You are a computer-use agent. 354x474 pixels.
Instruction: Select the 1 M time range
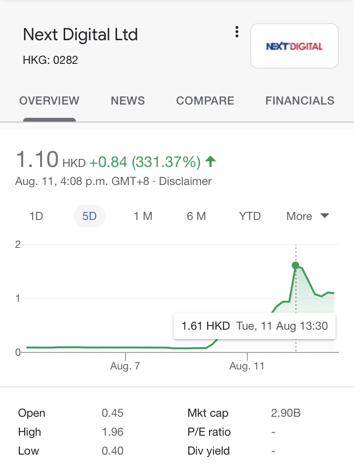click(143, 216)
